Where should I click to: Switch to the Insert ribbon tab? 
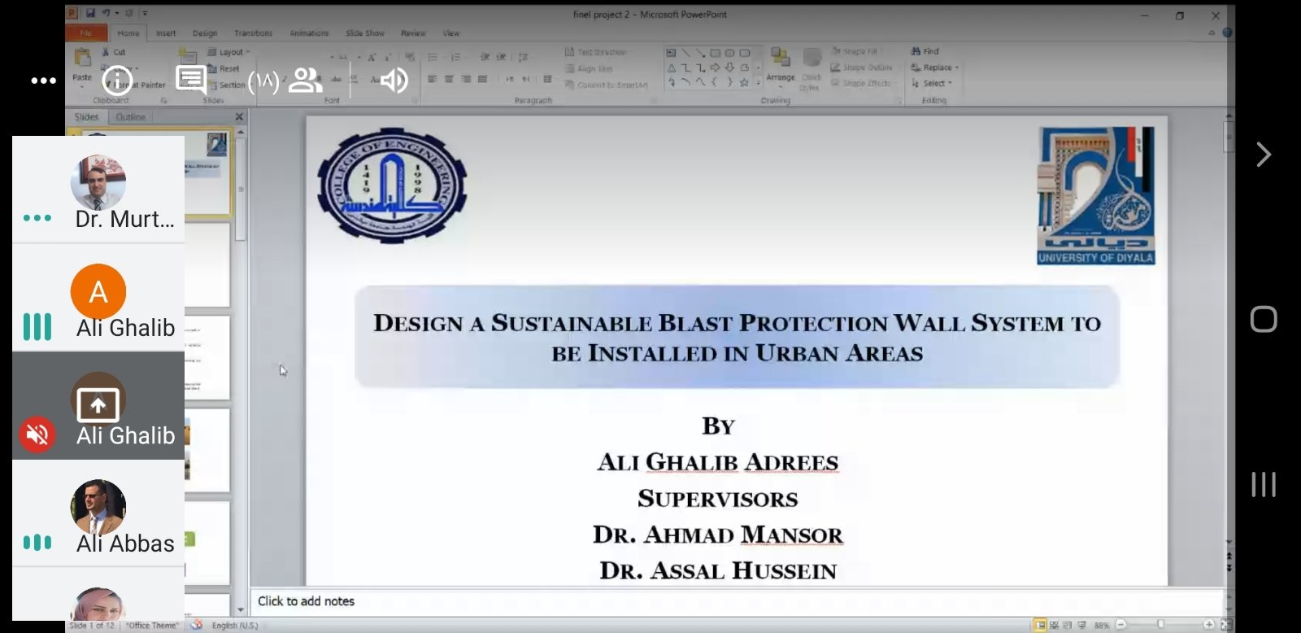(x=166, y=33)
